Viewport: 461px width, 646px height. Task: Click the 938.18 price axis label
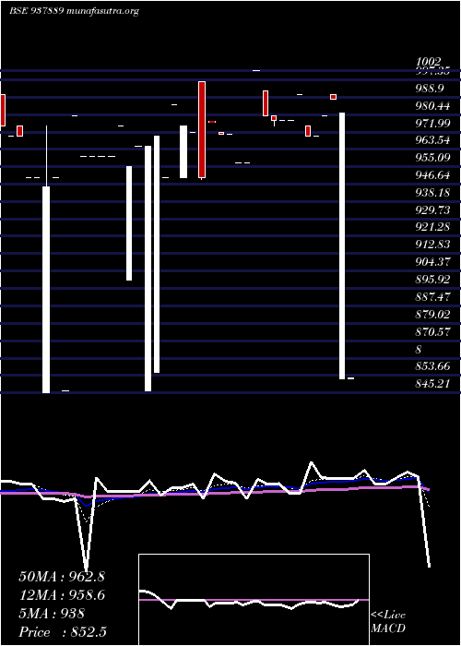coord(432,193)
